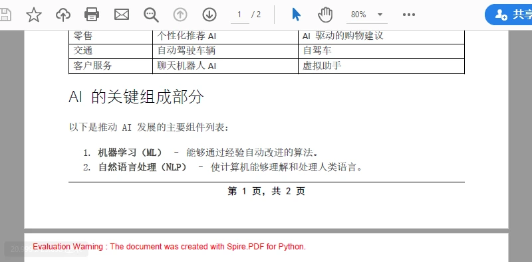Send the file by email envelope icon
Image resolution: width=532 pixels, height=262 pixels.
(122, 15)
